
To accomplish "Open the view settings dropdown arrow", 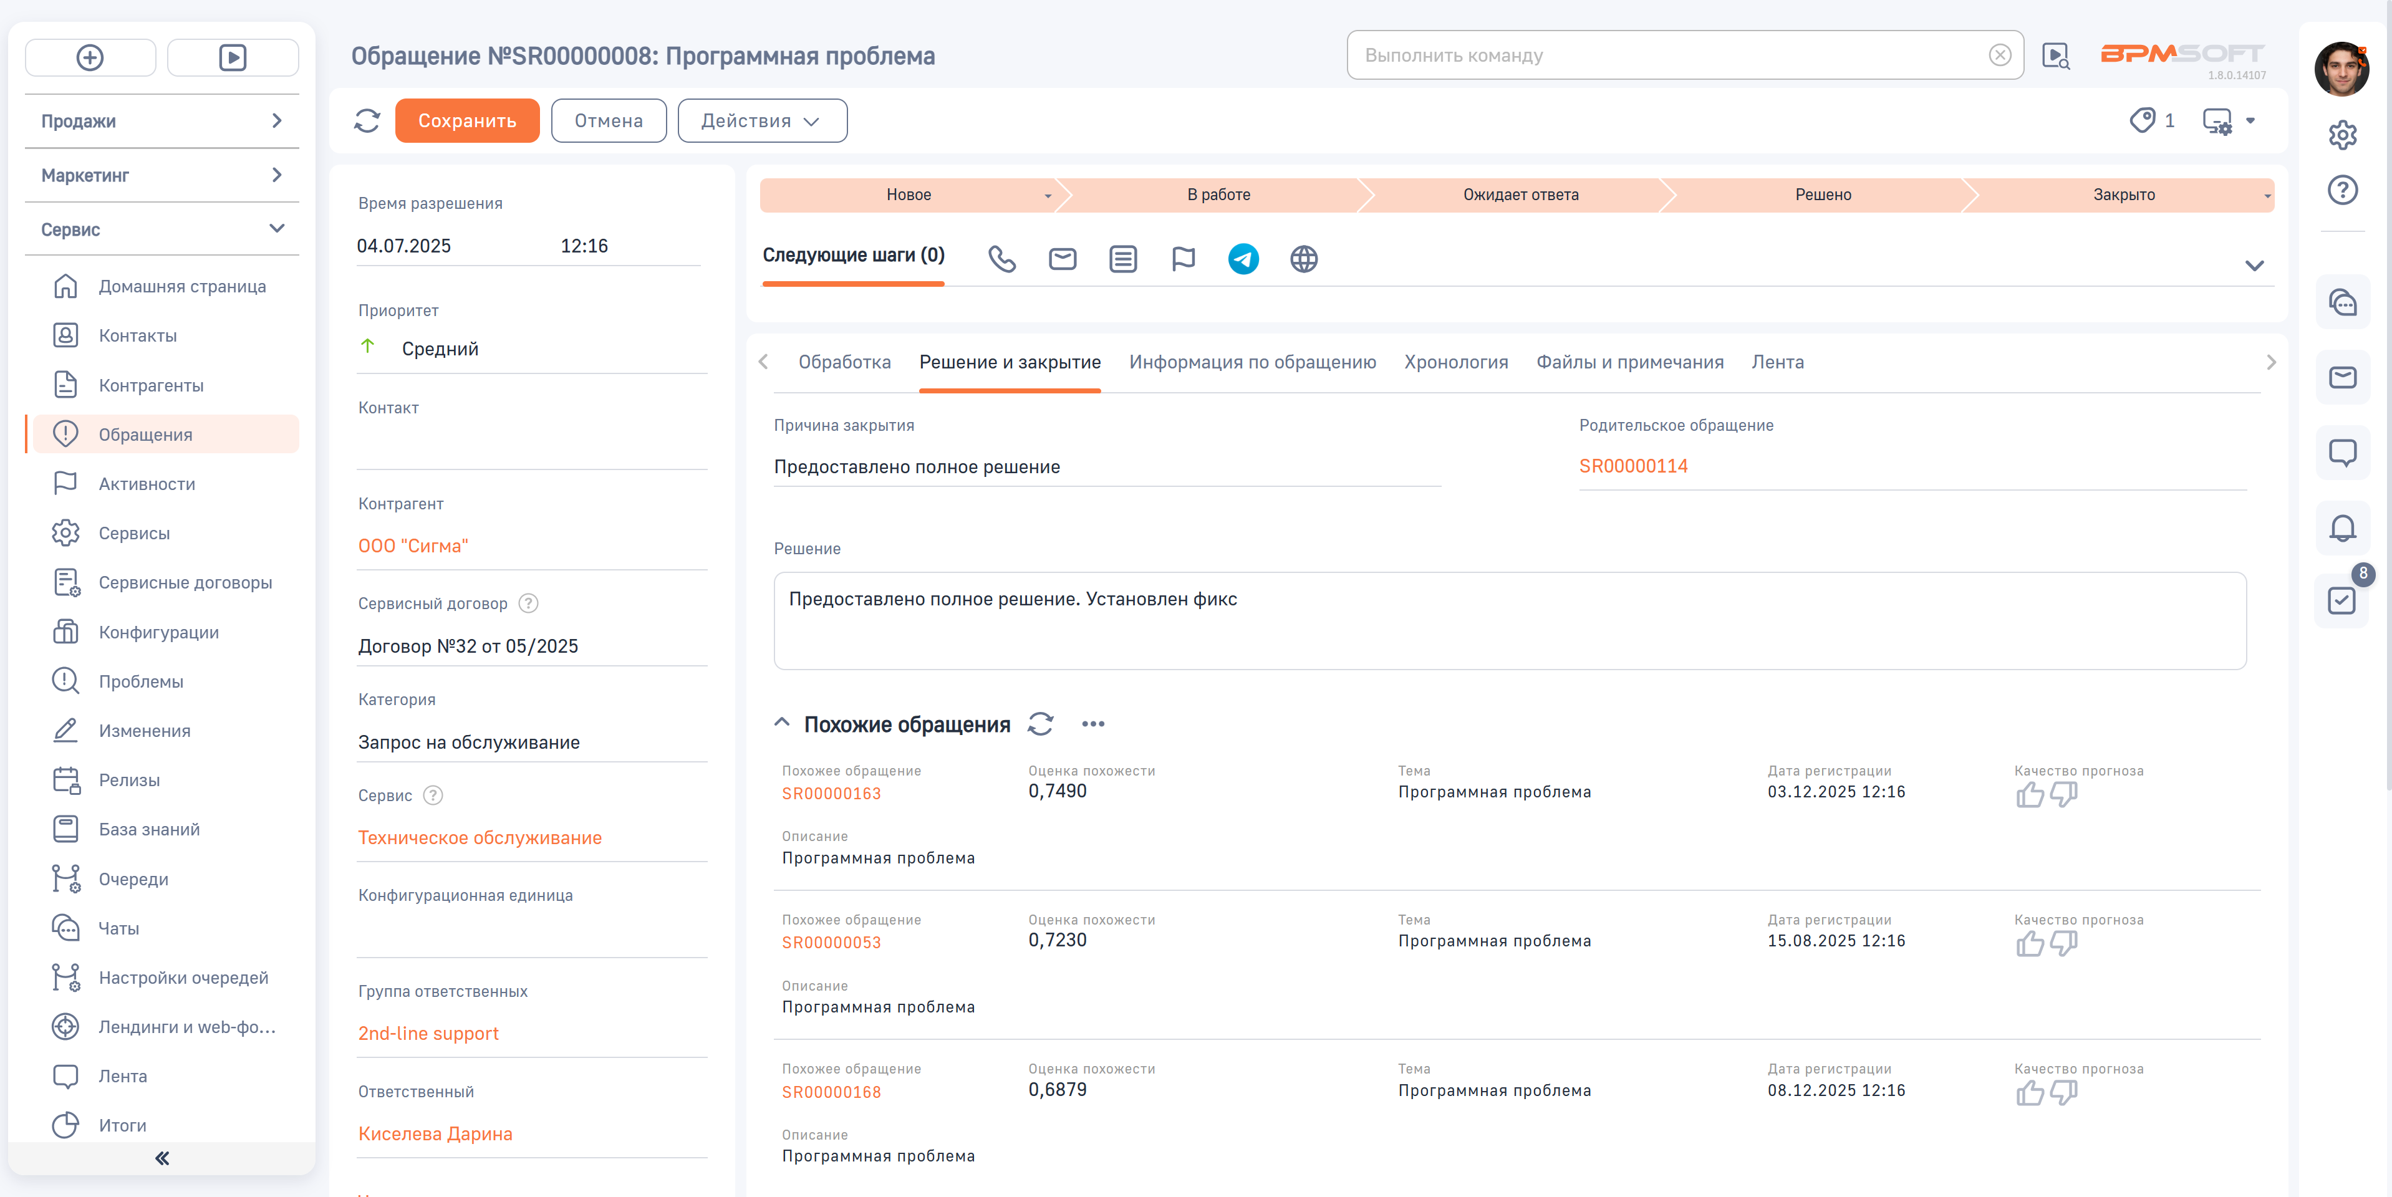I will [x=2250, y=121].
